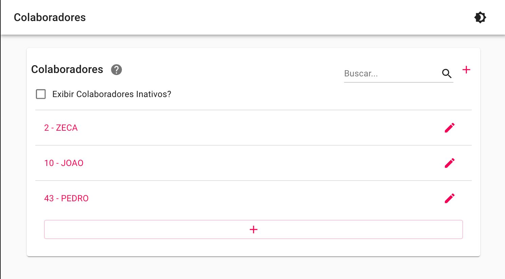Open the 43 - PEDRO entry
Viewport: 505px width, 279px height.
click(x=66, y=198)
